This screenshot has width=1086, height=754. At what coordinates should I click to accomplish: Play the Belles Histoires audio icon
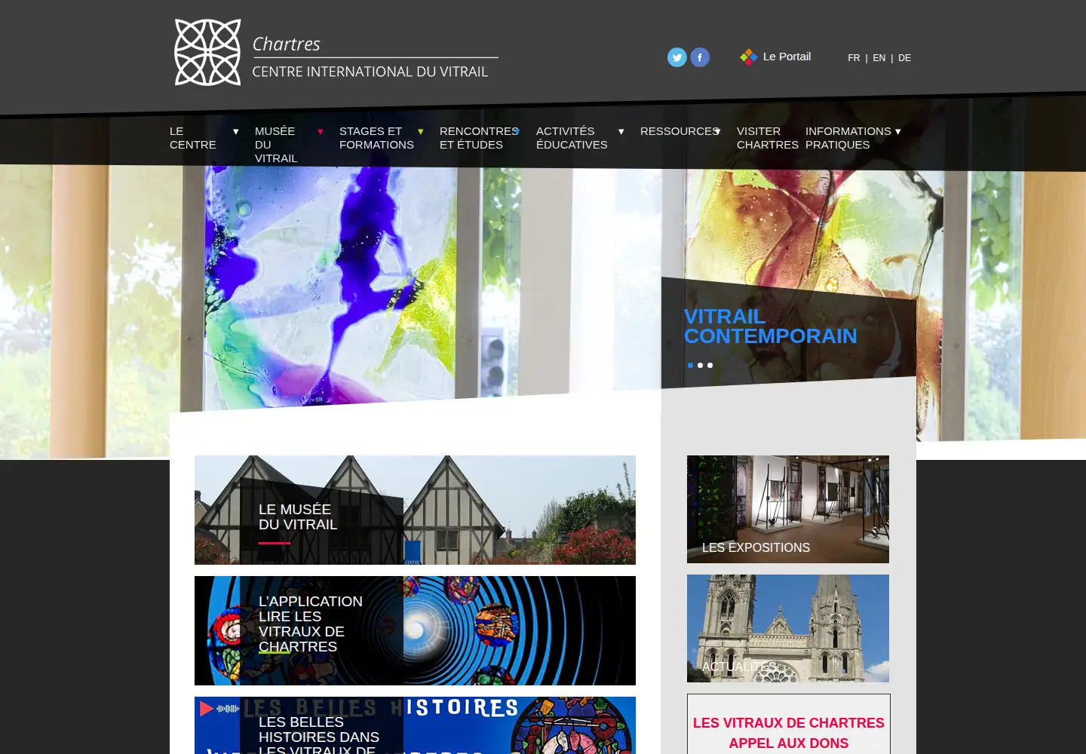pos(207,709)
